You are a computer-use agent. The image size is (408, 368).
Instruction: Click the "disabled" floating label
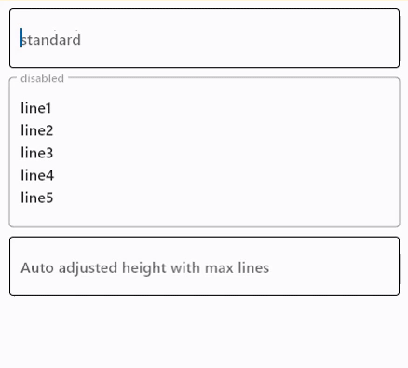pyautogui.click(x=42, y=78)
